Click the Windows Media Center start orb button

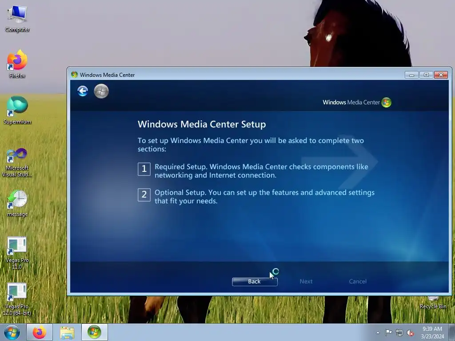click(x=101, y=91)
